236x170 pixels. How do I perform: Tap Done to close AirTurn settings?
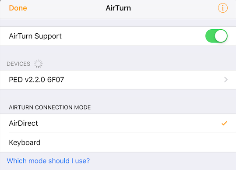coord(18,8)
